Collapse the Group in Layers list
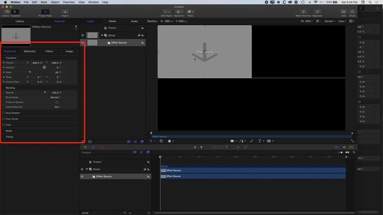The image size is (383, 215). [x=102, y=35]
